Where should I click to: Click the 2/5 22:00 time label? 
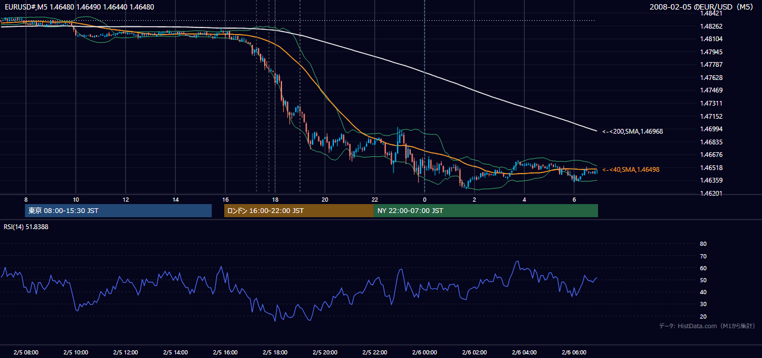[374, 353]
